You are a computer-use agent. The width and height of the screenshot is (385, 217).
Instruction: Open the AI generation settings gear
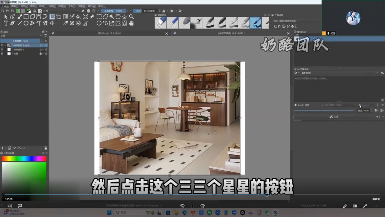coord(382,73)
